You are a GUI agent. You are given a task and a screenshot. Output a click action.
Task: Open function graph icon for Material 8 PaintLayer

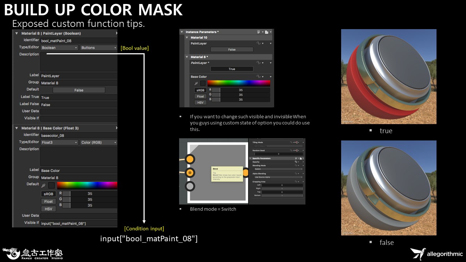(x=259, y=63)
